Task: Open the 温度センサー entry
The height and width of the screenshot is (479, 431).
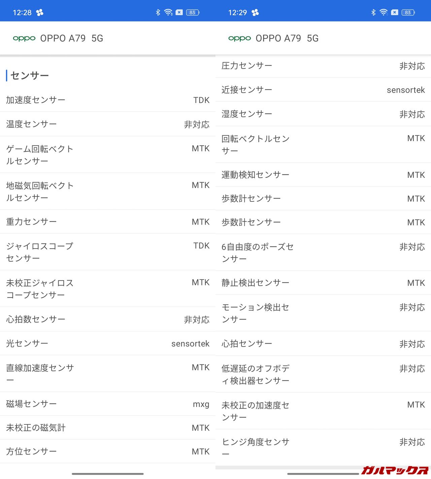Action: pos(108,124)
